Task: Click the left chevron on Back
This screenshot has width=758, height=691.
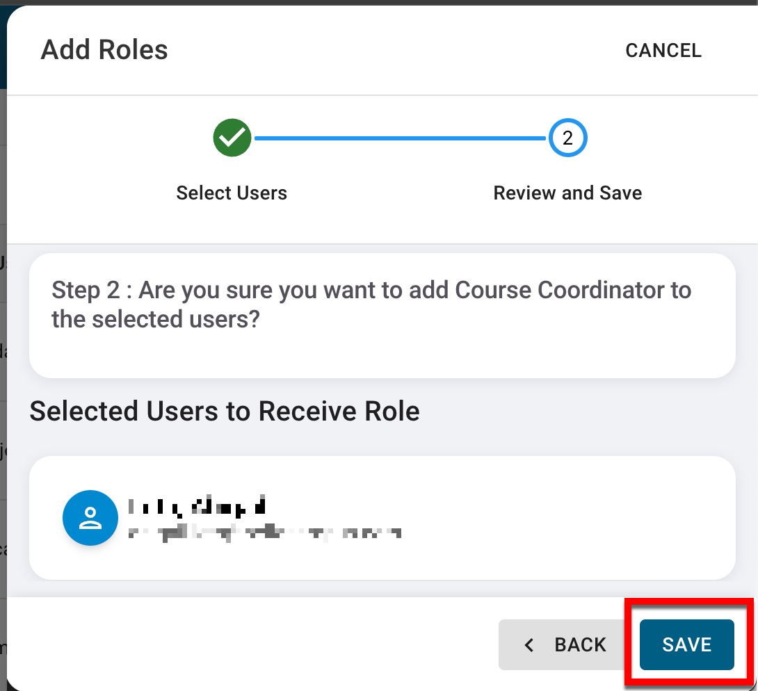Action: coord(530,645)
